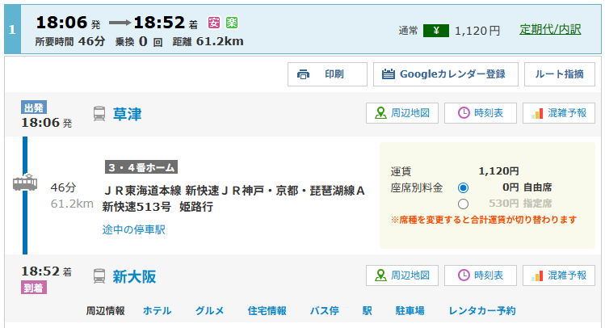Image resolution: width=605 pixels, height=328 pixels.
Task: Open the 住宅情報 link
Action: [x=267, y=311]
